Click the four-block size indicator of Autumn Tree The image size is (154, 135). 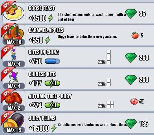click(110, 105)
